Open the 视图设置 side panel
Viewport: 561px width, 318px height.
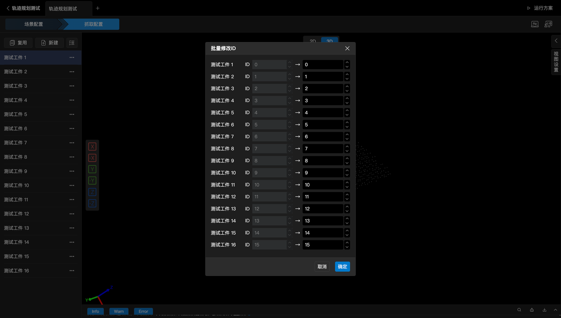pos(556,61)
